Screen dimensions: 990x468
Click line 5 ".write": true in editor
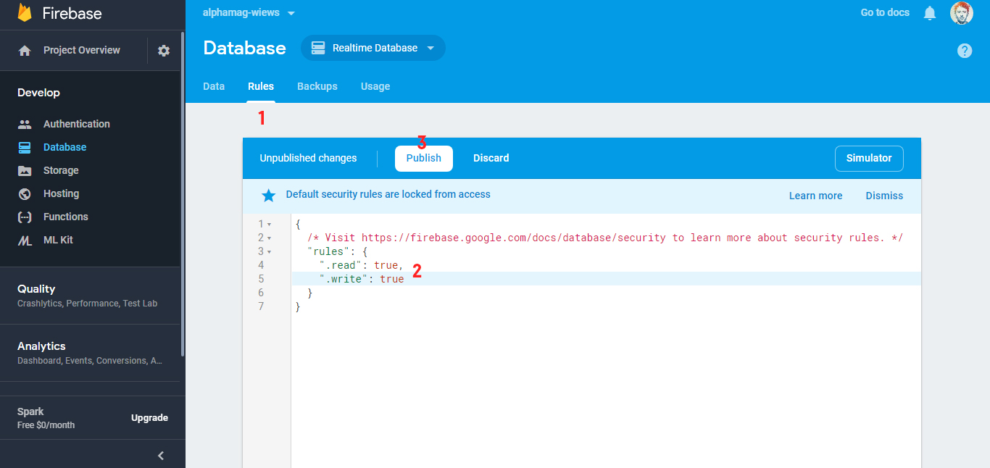606,279
